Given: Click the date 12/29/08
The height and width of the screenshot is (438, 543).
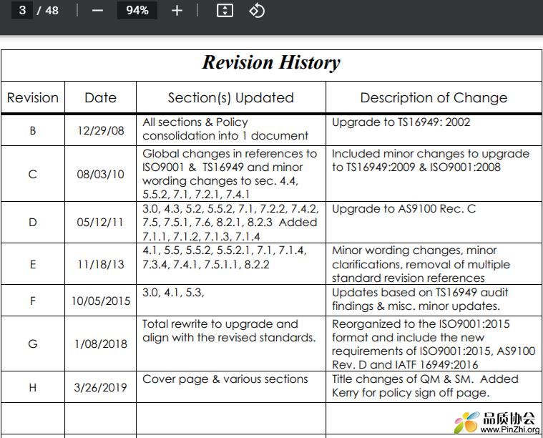Looking at the screenshot, I should (x=100, y=131).
